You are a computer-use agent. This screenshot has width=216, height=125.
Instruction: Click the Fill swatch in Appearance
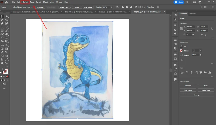[181, 47]
